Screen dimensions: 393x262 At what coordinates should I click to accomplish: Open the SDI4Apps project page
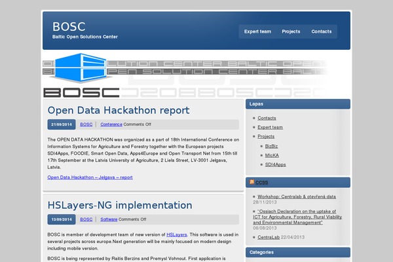(275, 164)
